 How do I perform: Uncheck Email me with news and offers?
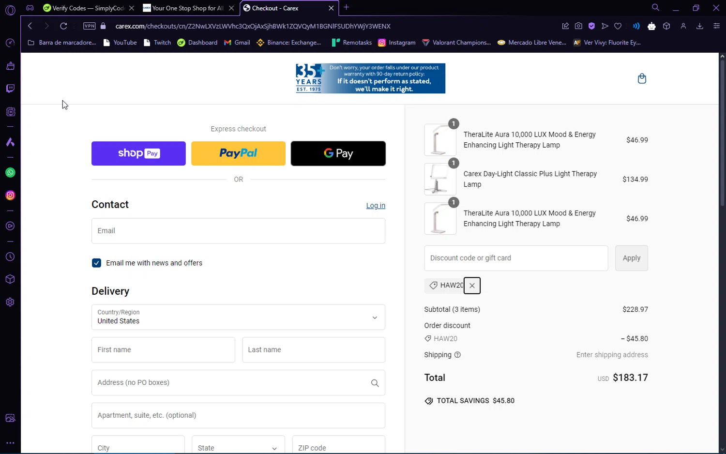(x=96, y=263)
